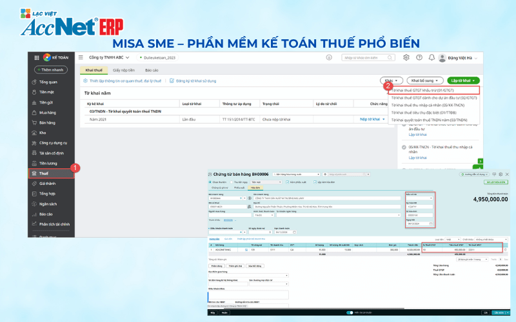Open the Chiết khấu dropdown in voucher

491,240
